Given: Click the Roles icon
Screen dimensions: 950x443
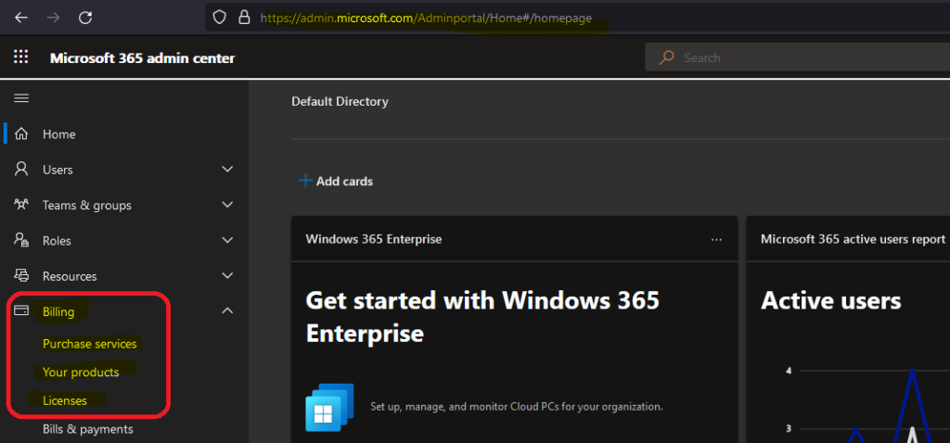Looking at the screenshot, I should [22, 240].
